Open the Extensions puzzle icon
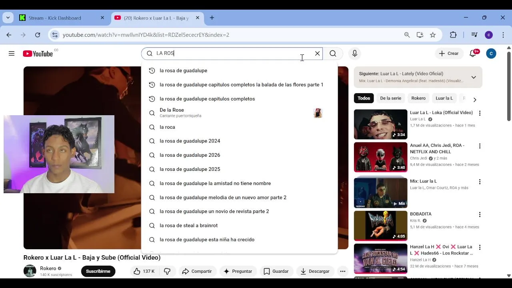The width and height of the screenshot is (512, 288). click(453, 35)
